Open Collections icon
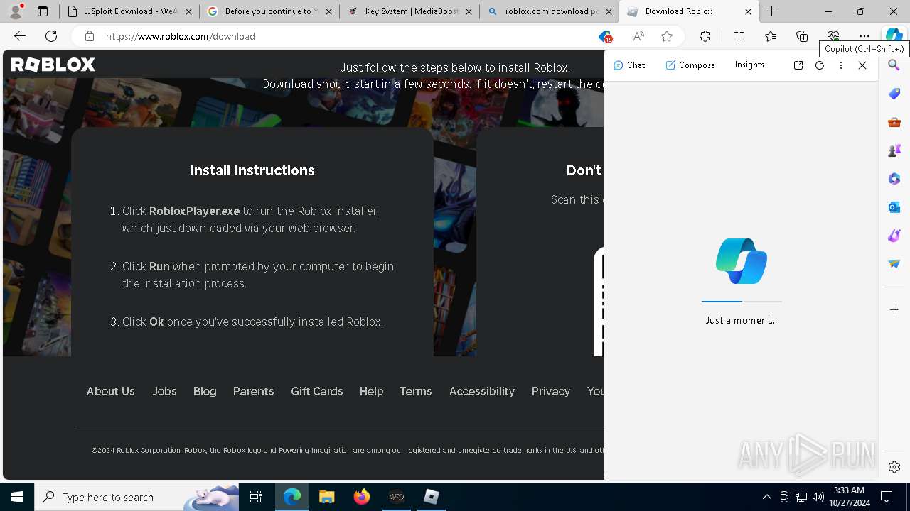Image resolution: width=910 pixels, height=511 pixels. 802,36
